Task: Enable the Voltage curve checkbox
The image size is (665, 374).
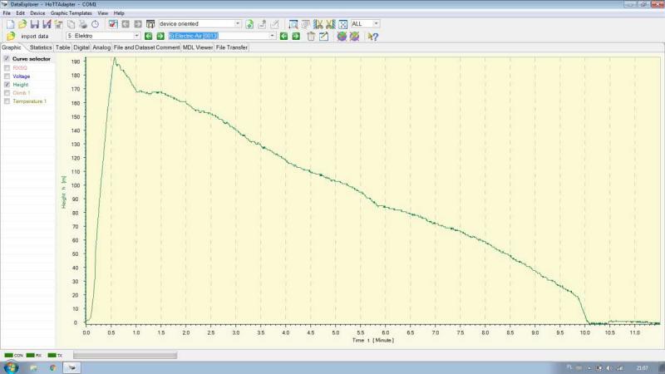Action: [7, 76]
